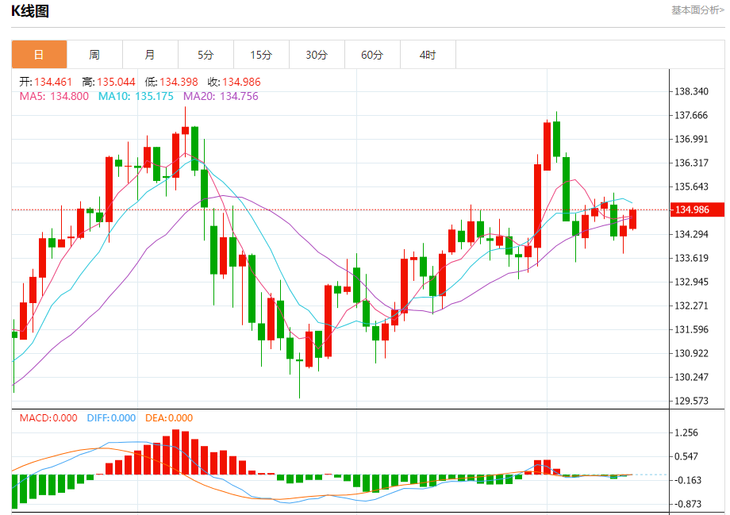Select the 日 daily chart tab

point(39,55)
